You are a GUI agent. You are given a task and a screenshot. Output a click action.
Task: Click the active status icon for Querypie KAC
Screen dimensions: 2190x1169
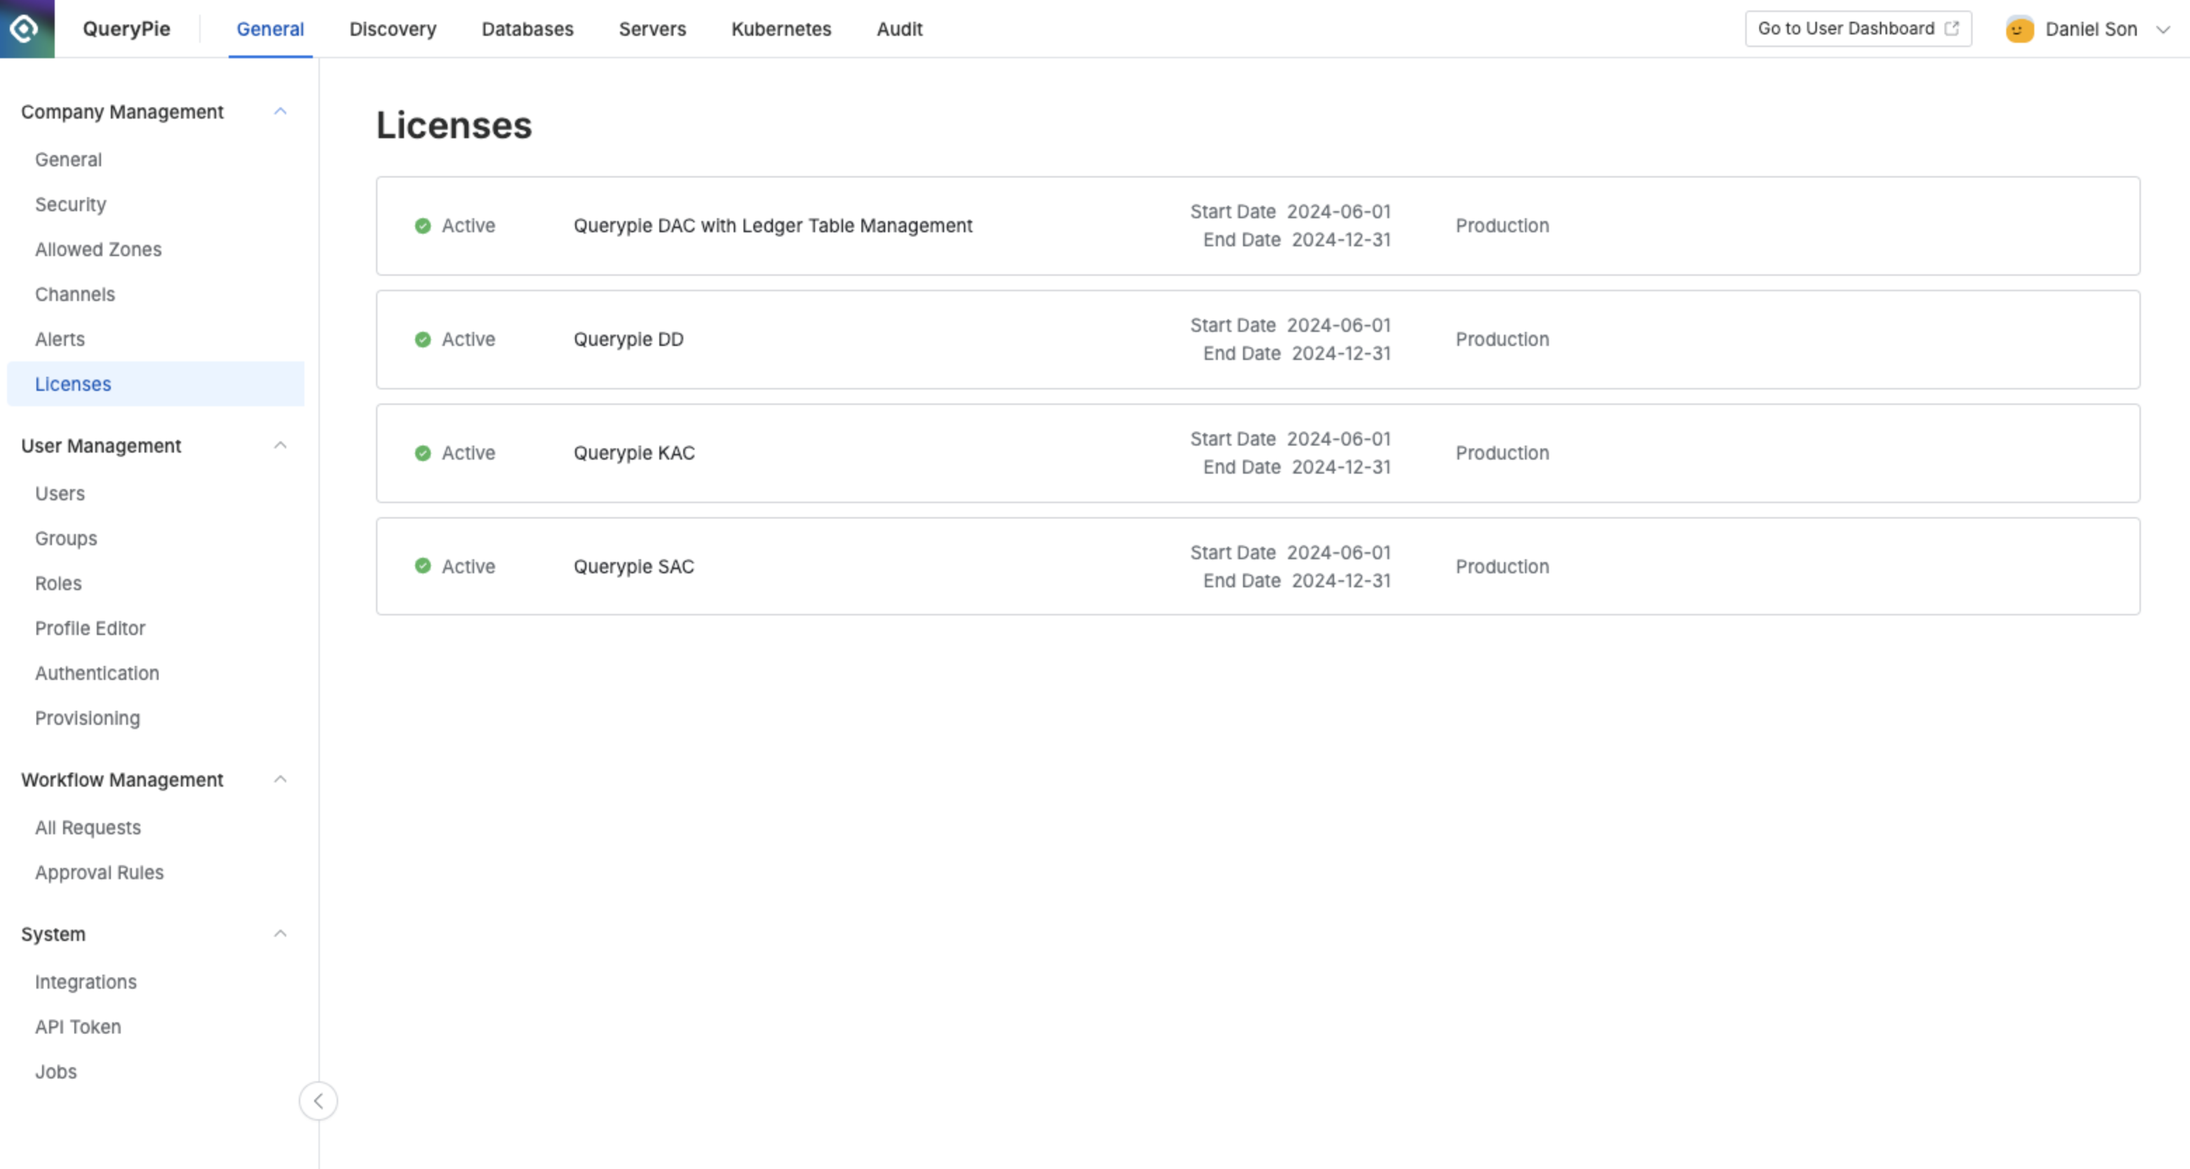[422, 453]
